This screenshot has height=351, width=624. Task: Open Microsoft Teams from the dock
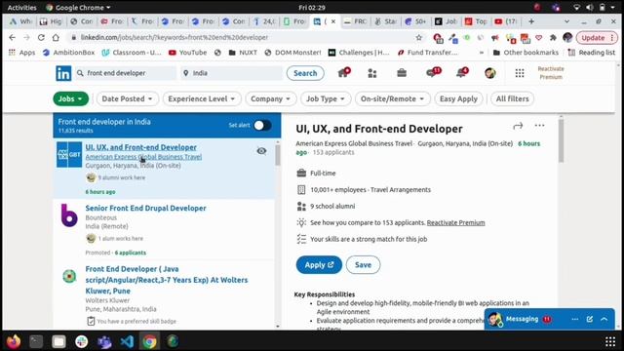pyautogui.click(x=104, y=341)
